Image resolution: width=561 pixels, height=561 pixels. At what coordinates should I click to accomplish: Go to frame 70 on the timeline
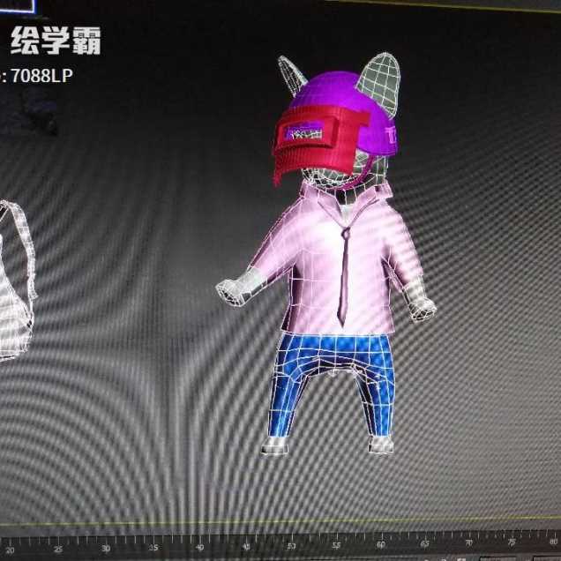coord(468,543)
